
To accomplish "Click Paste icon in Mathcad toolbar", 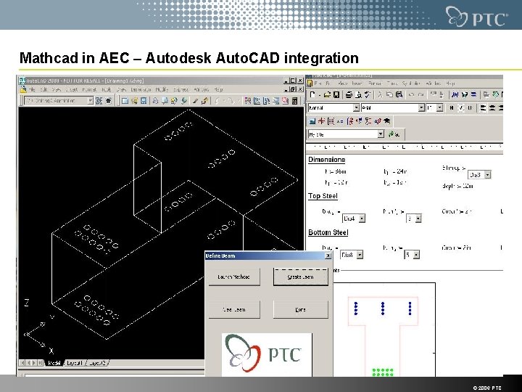I will 399,94.
